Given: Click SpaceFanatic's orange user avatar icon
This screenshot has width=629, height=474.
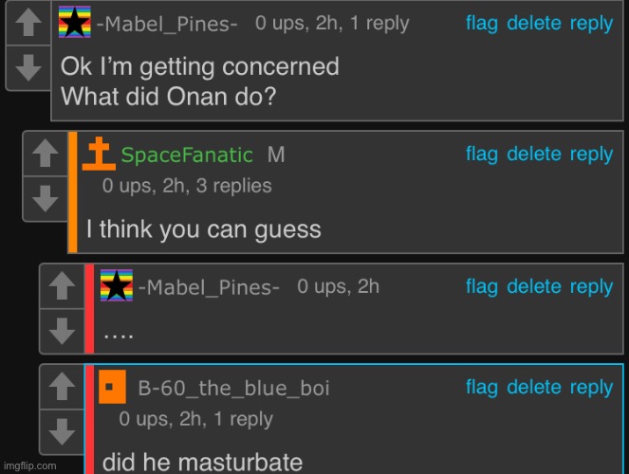Looking at the screenshot, I should click(98, 154).
